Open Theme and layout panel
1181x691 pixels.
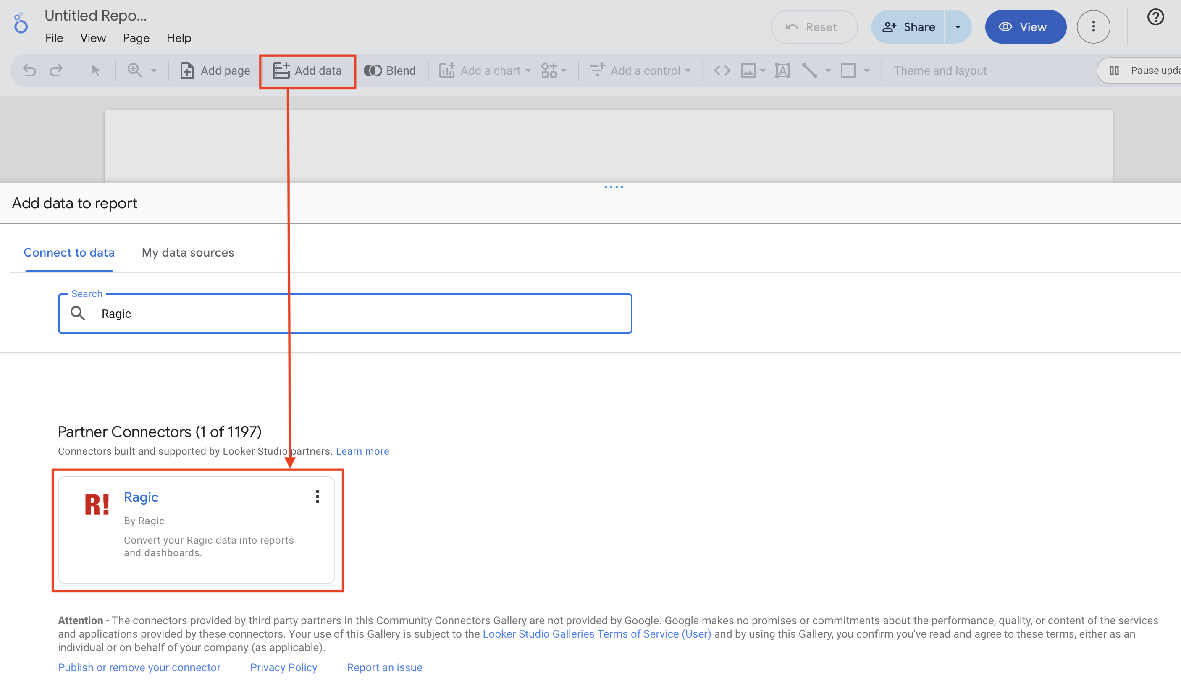click(x=940, y=71)
